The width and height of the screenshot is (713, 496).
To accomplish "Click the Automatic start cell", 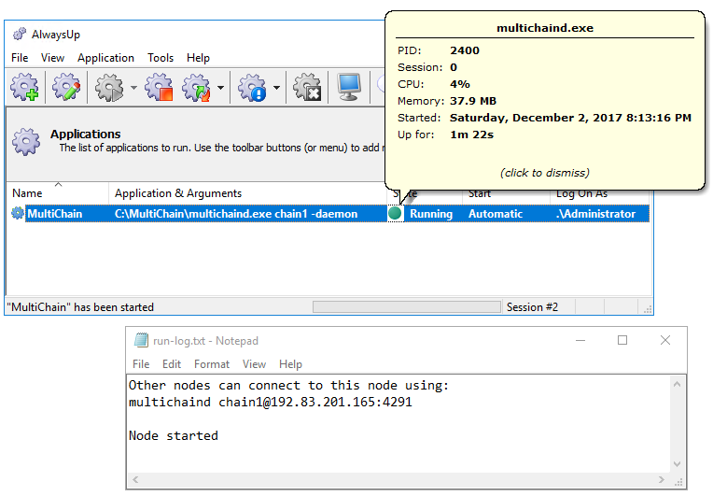I will coord(496,213).
